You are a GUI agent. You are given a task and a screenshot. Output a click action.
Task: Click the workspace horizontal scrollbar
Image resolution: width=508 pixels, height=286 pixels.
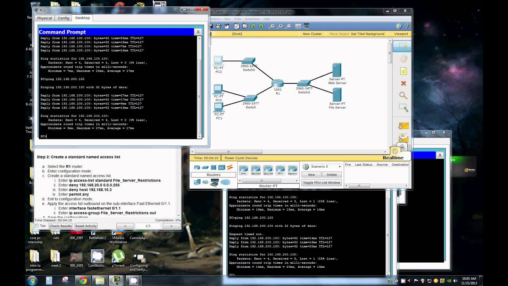(288, 152)
